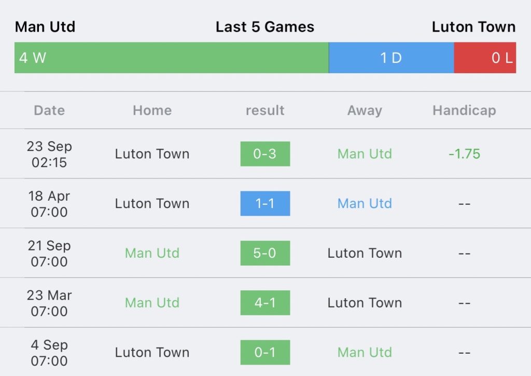Tap the 0-1 result badge
The width and height of the screenshot is (531, 376).
265,352
